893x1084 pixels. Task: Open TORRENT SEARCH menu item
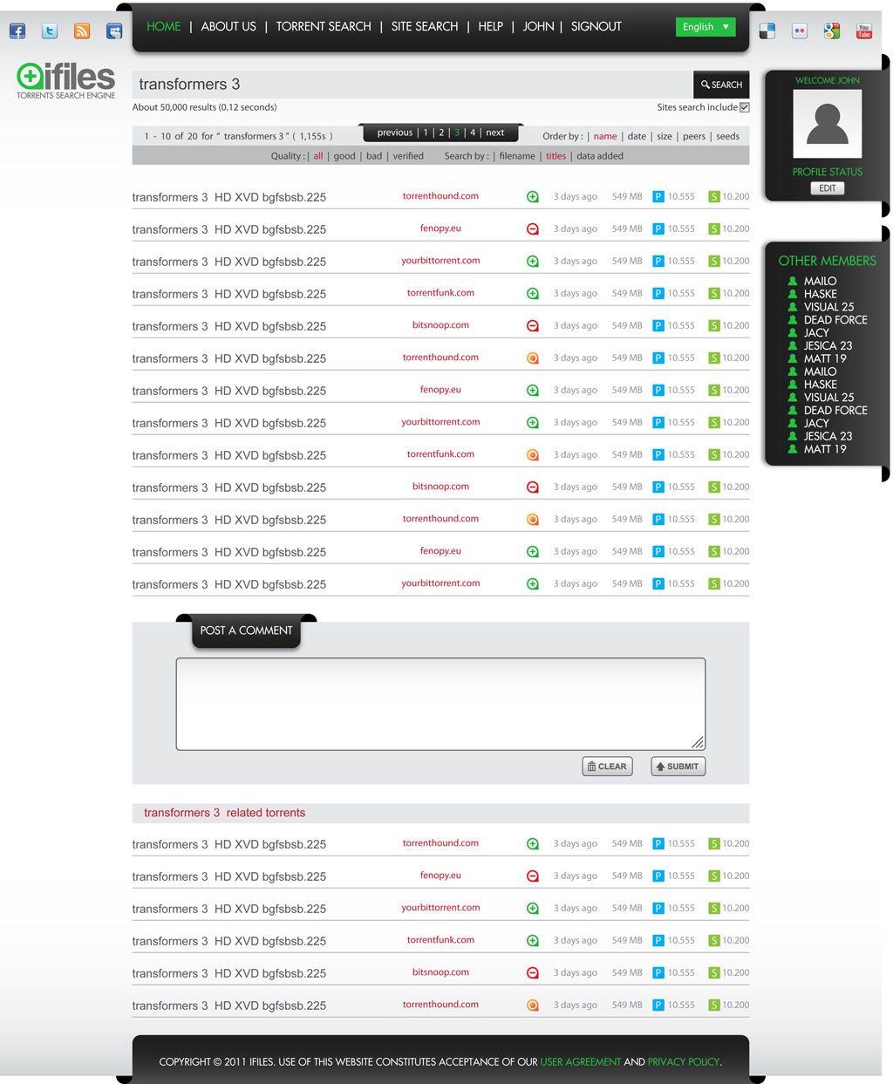click(x=324, y=27)
